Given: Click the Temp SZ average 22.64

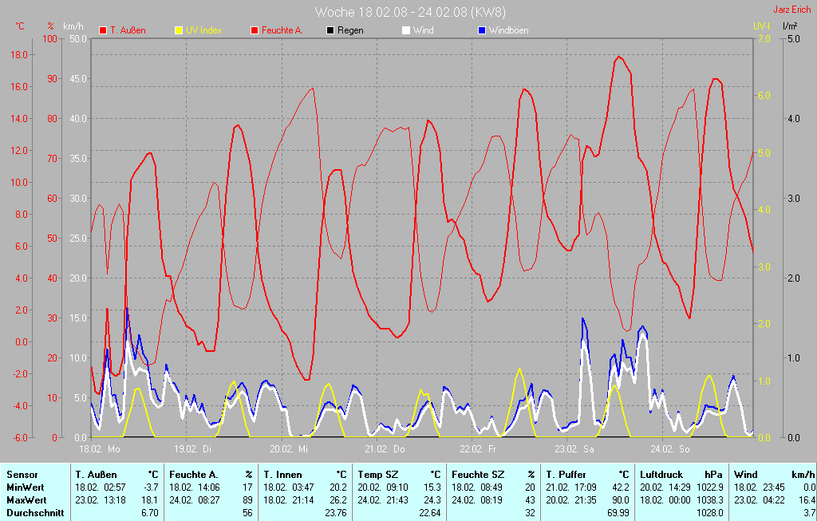Looking at the screenshot, I should click(430, 513).
